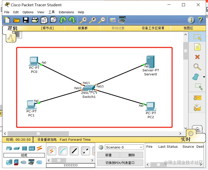Select the Wireless Devices category
Viewport: 208px width, 170px height.
coord(32,148)
